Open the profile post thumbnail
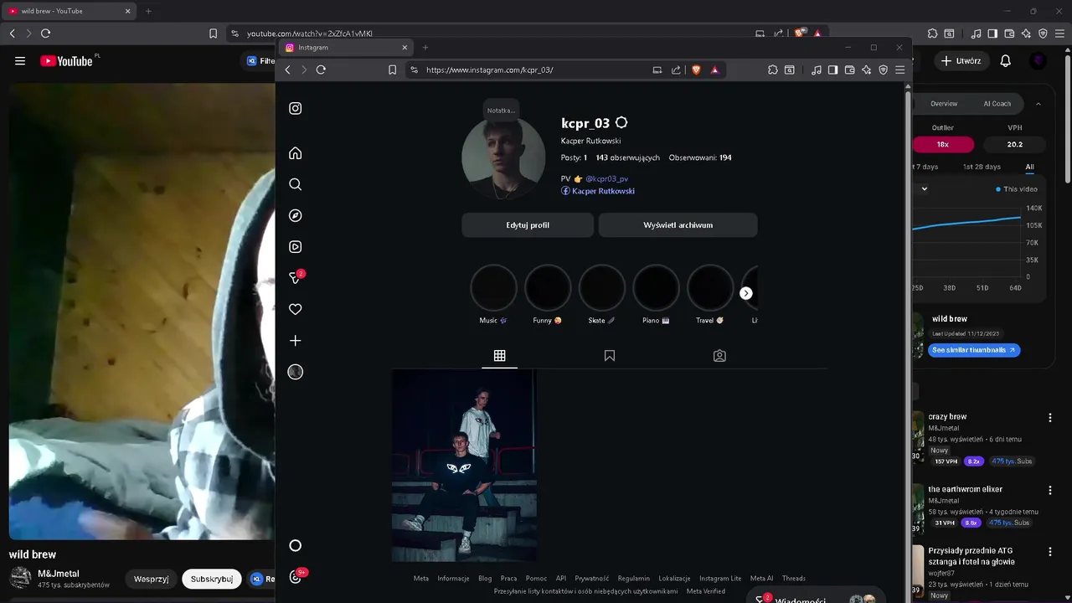 pyautogui.click(x=464, y=466)
